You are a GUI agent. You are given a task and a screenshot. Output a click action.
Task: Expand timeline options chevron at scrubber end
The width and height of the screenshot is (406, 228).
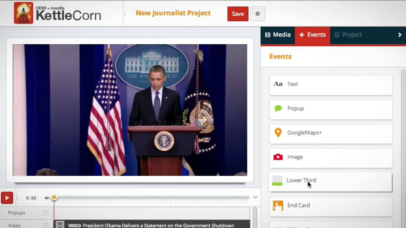(255, 197)
